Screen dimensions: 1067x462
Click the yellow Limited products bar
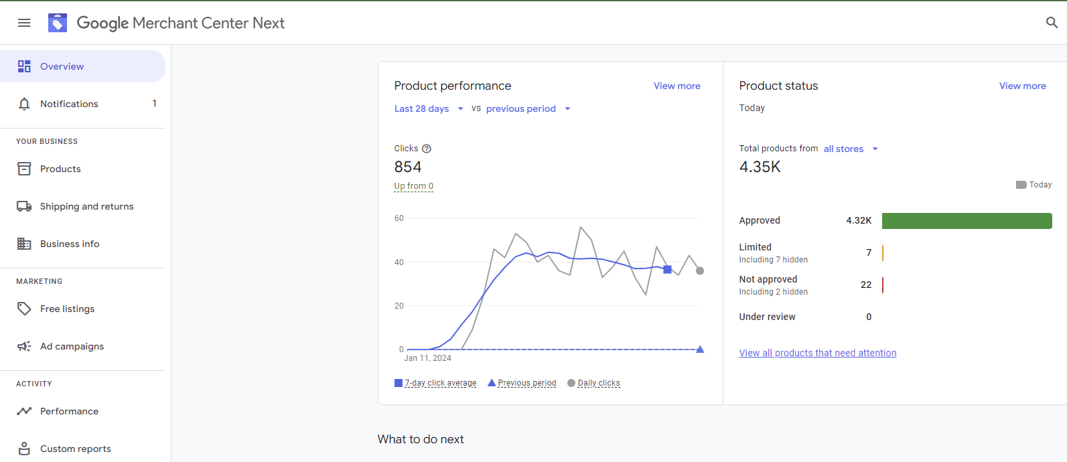click(883, 253)
